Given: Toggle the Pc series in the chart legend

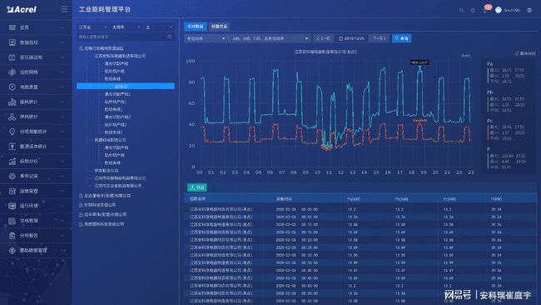Looking at the screenshot, I should point(490,121).
